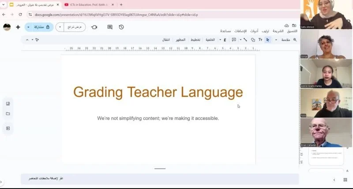Viewport: 353px width, 189px height.
Task: Collapse the menus with the up chevron
Action: tap(27, 40)
